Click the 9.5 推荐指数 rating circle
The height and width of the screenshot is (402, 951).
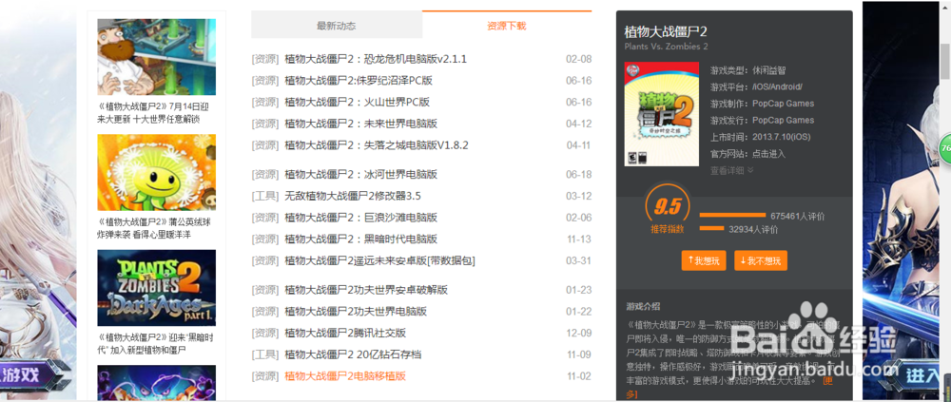(668, 210)
